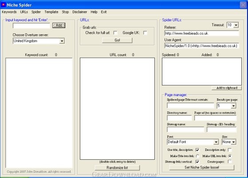Select Make Title into link radio button

point(197,156)
